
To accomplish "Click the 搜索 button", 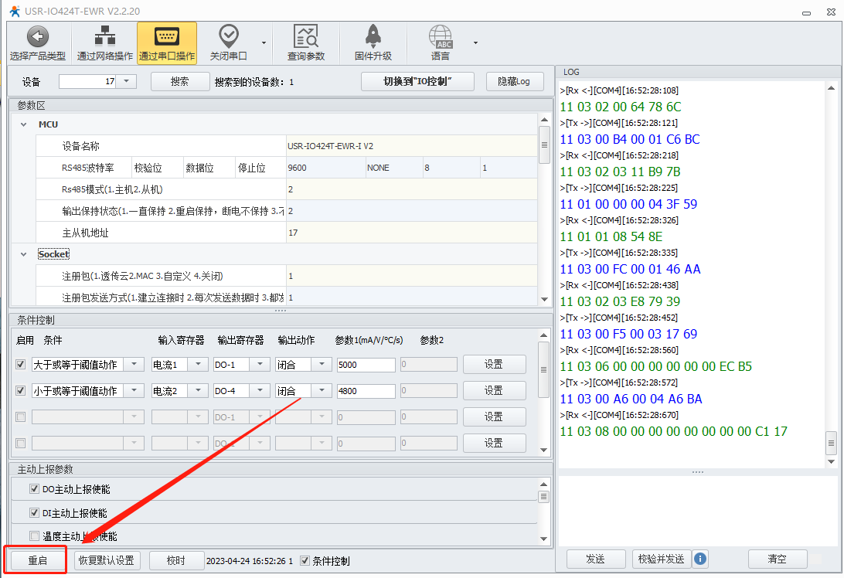I will click(180, 81).
